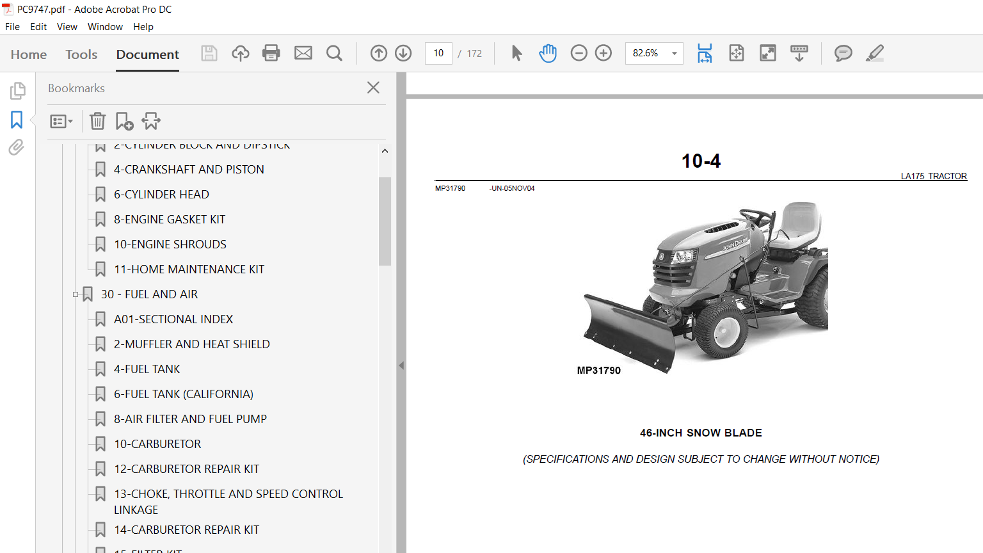Open bookmark 10-ENGINE SHROUDS

[170, 244]
